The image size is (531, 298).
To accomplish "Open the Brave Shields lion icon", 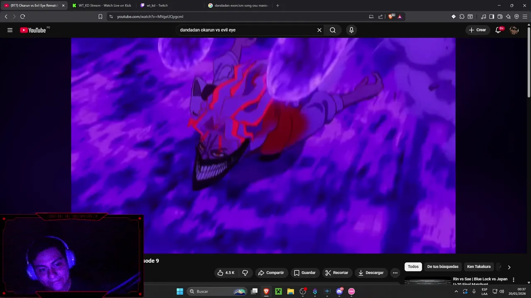I will click(x=391, y=17).
